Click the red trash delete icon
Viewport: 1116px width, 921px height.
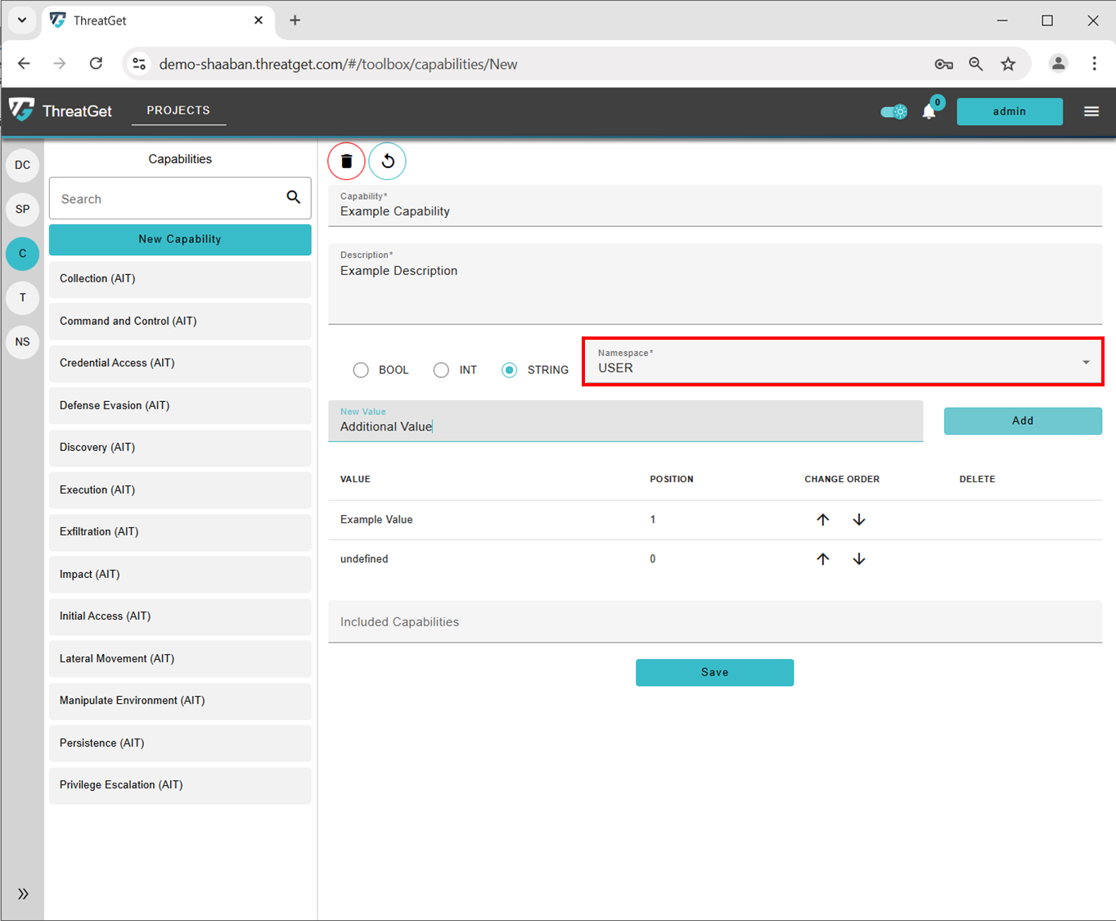pos(346,161)
